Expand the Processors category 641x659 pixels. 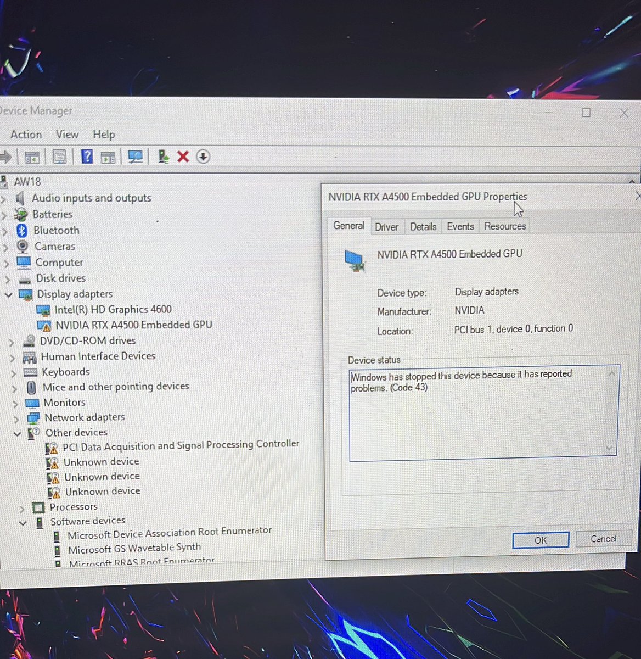coord(22,508)
